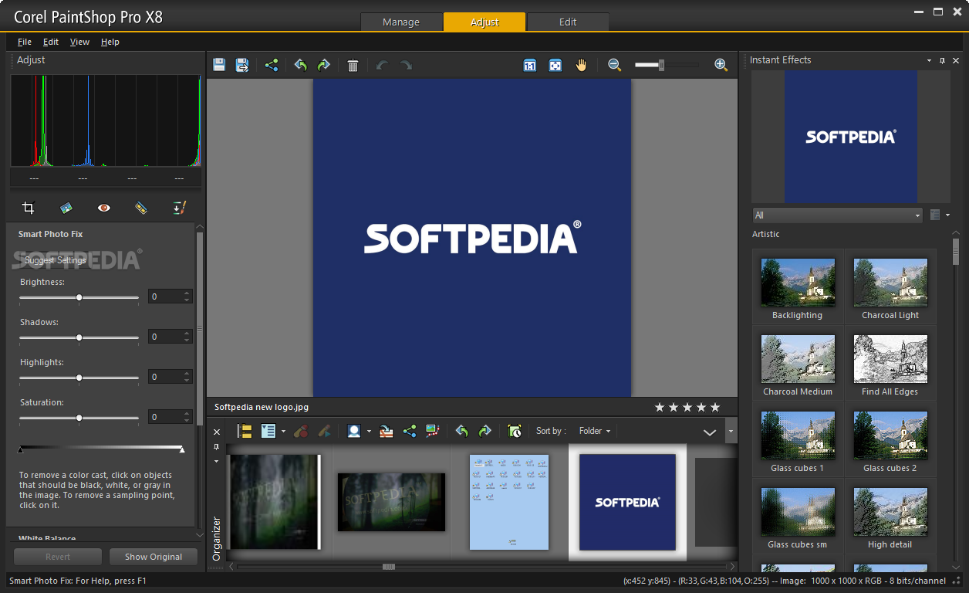Select the Pan hand tool
The image size is (969, 593).
[x=581, y=66]
